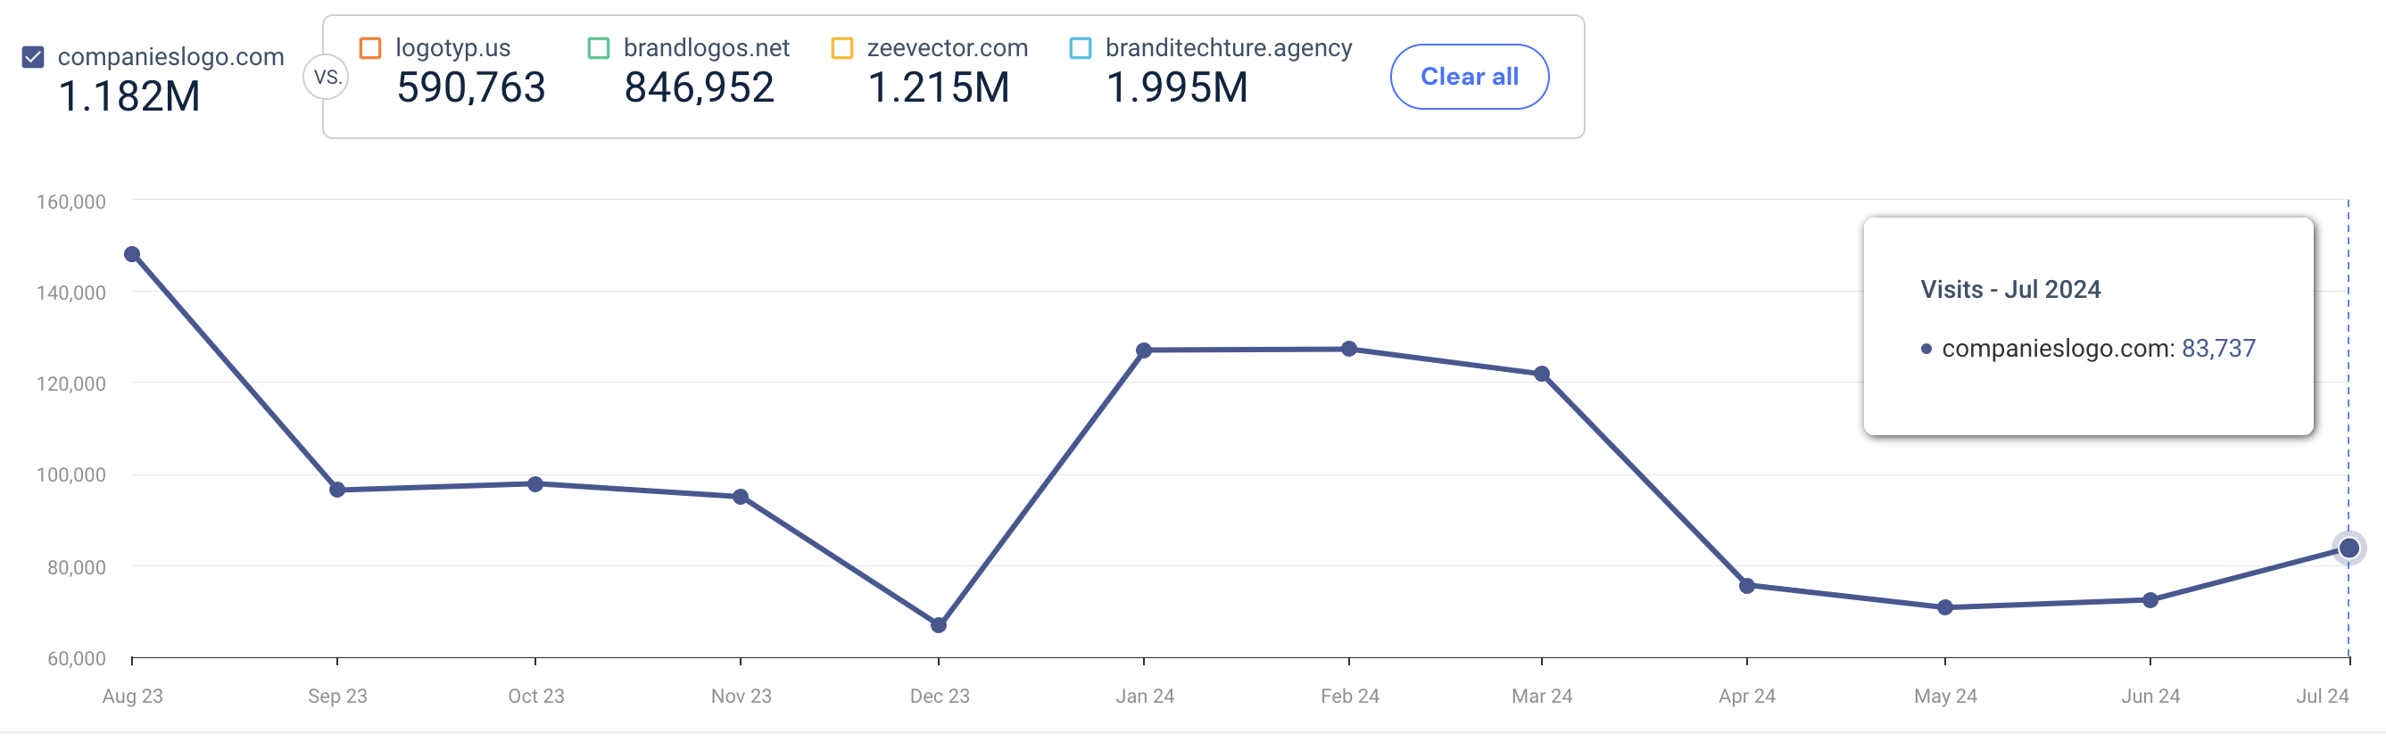2386x742 pixels.
Task: Click the Jan 24 data point
Action: pyautogui.click(x=1144, y=350)
